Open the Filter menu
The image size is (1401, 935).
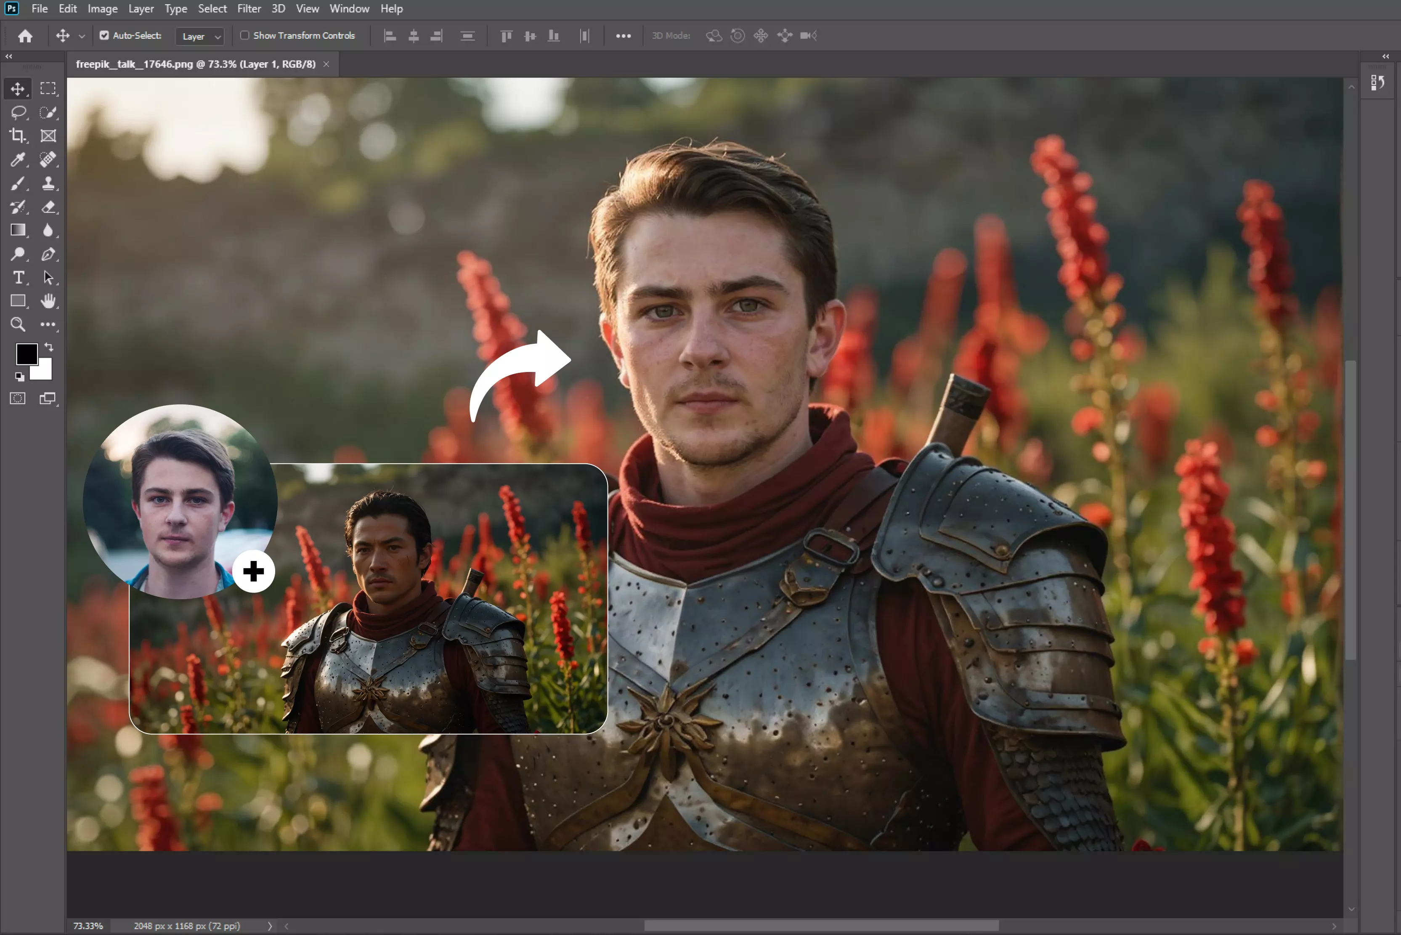[249, 8]
